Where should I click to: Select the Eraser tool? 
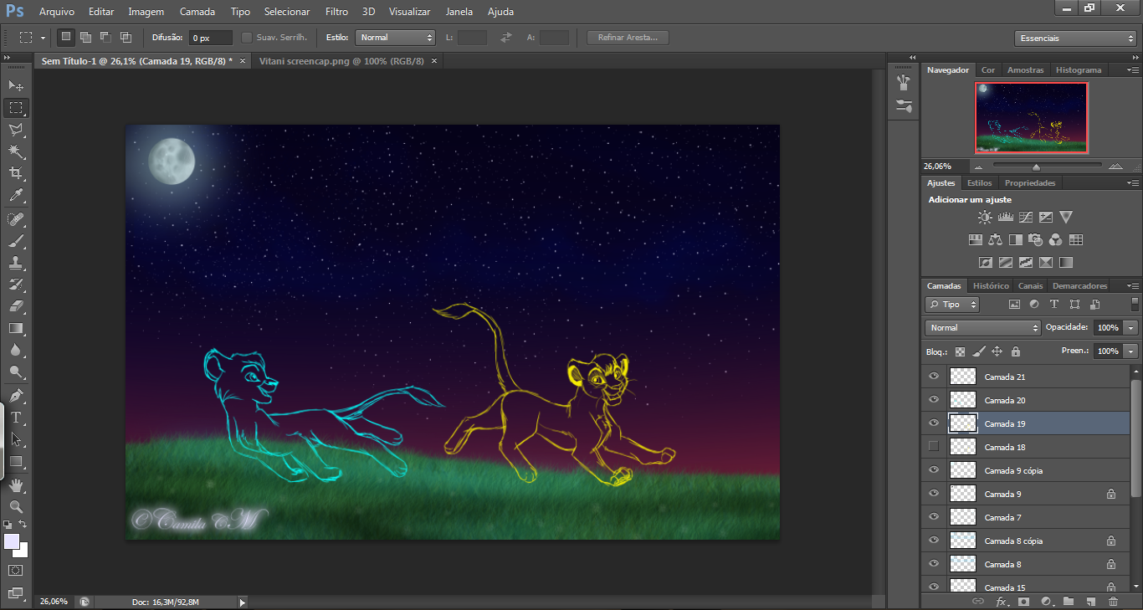click(x=16, y=306)
